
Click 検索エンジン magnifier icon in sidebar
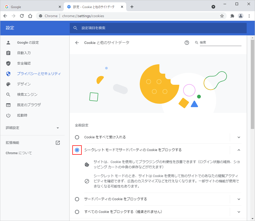(8, 95)
